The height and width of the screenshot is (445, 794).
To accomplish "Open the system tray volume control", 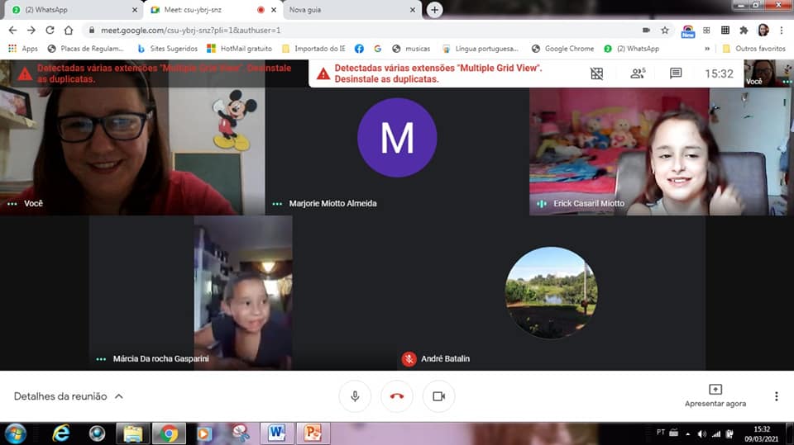I will (702, 433).
